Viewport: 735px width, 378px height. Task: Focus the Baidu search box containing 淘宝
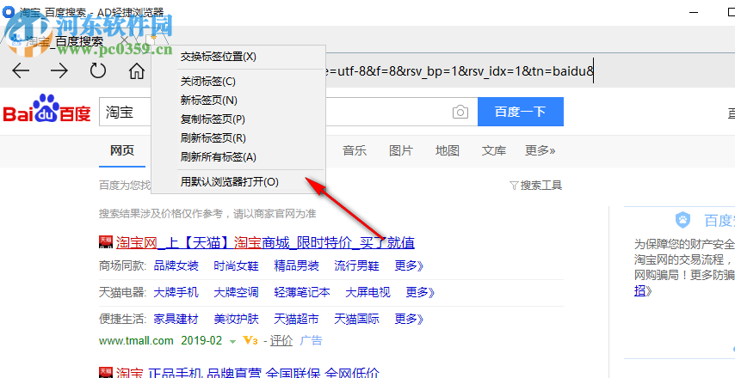(x=287, y=112)
